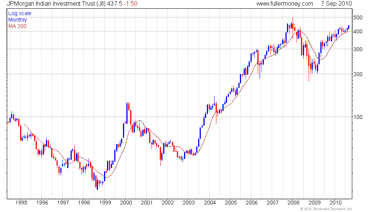Click the 400 price axis label
The height and width of the screenshot is (212, 372).
tap(358, 31)
